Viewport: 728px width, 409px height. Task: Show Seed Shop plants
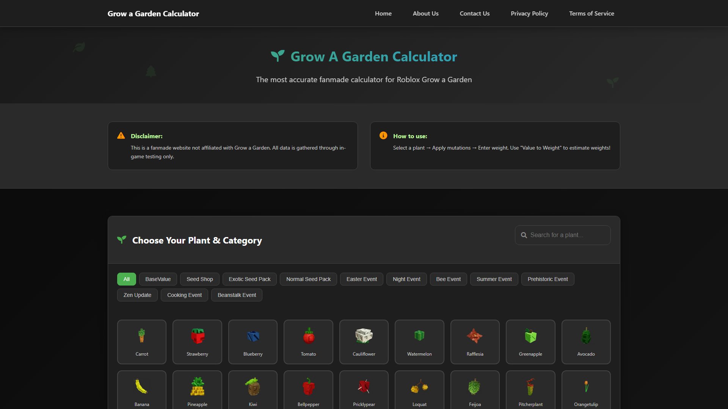(200, 279)
